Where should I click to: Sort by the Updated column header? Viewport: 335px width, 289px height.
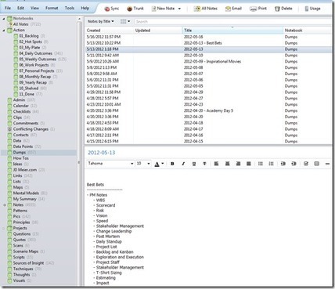(x=158, y=31)
